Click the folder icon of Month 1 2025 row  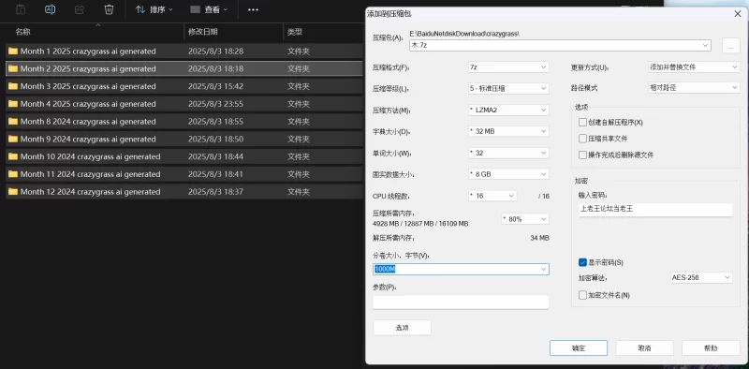13,52
